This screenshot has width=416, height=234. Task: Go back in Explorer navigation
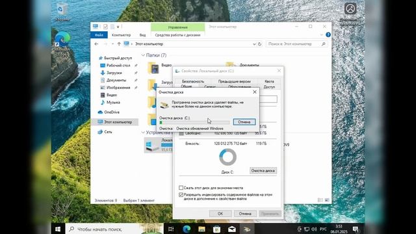coord(96,44)
